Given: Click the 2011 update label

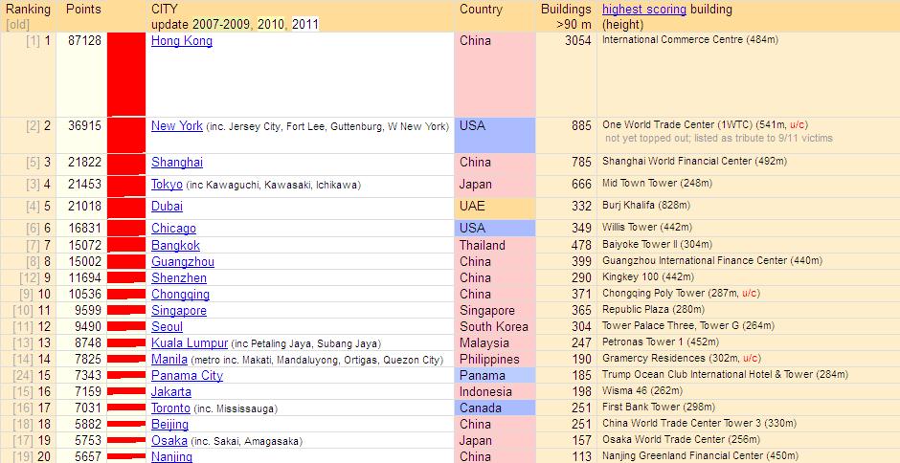Looking at the screenshot, I should tap(304, 25).
